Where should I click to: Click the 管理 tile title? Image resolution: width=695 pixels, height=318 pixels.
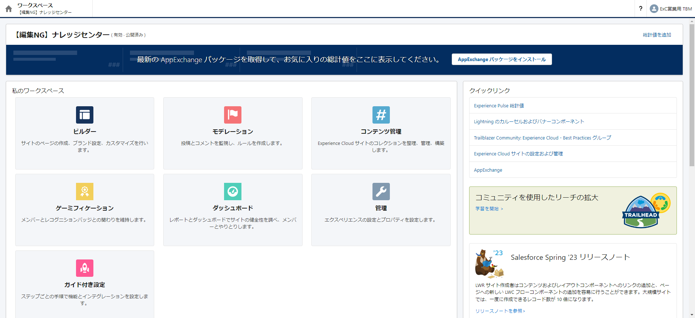pos(381,208)
